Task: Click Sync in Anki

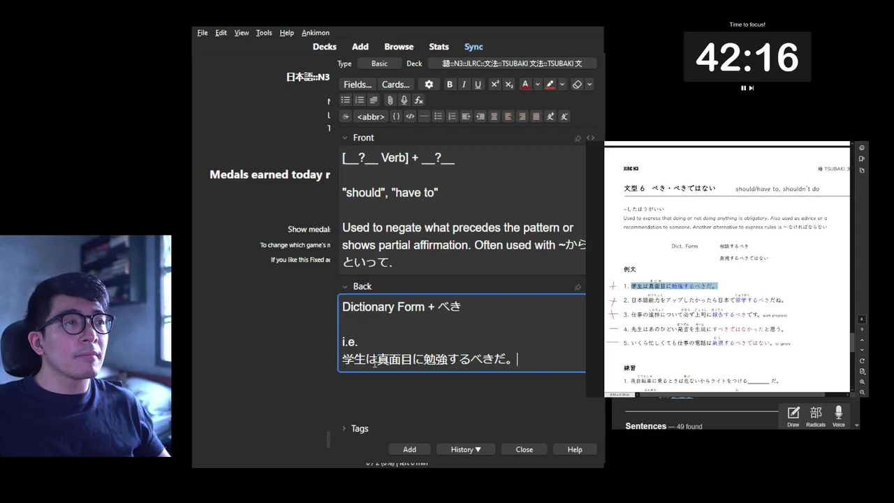Action: [x=474, y=47]
